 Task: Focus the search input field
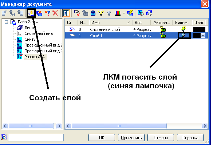point(36,137)
